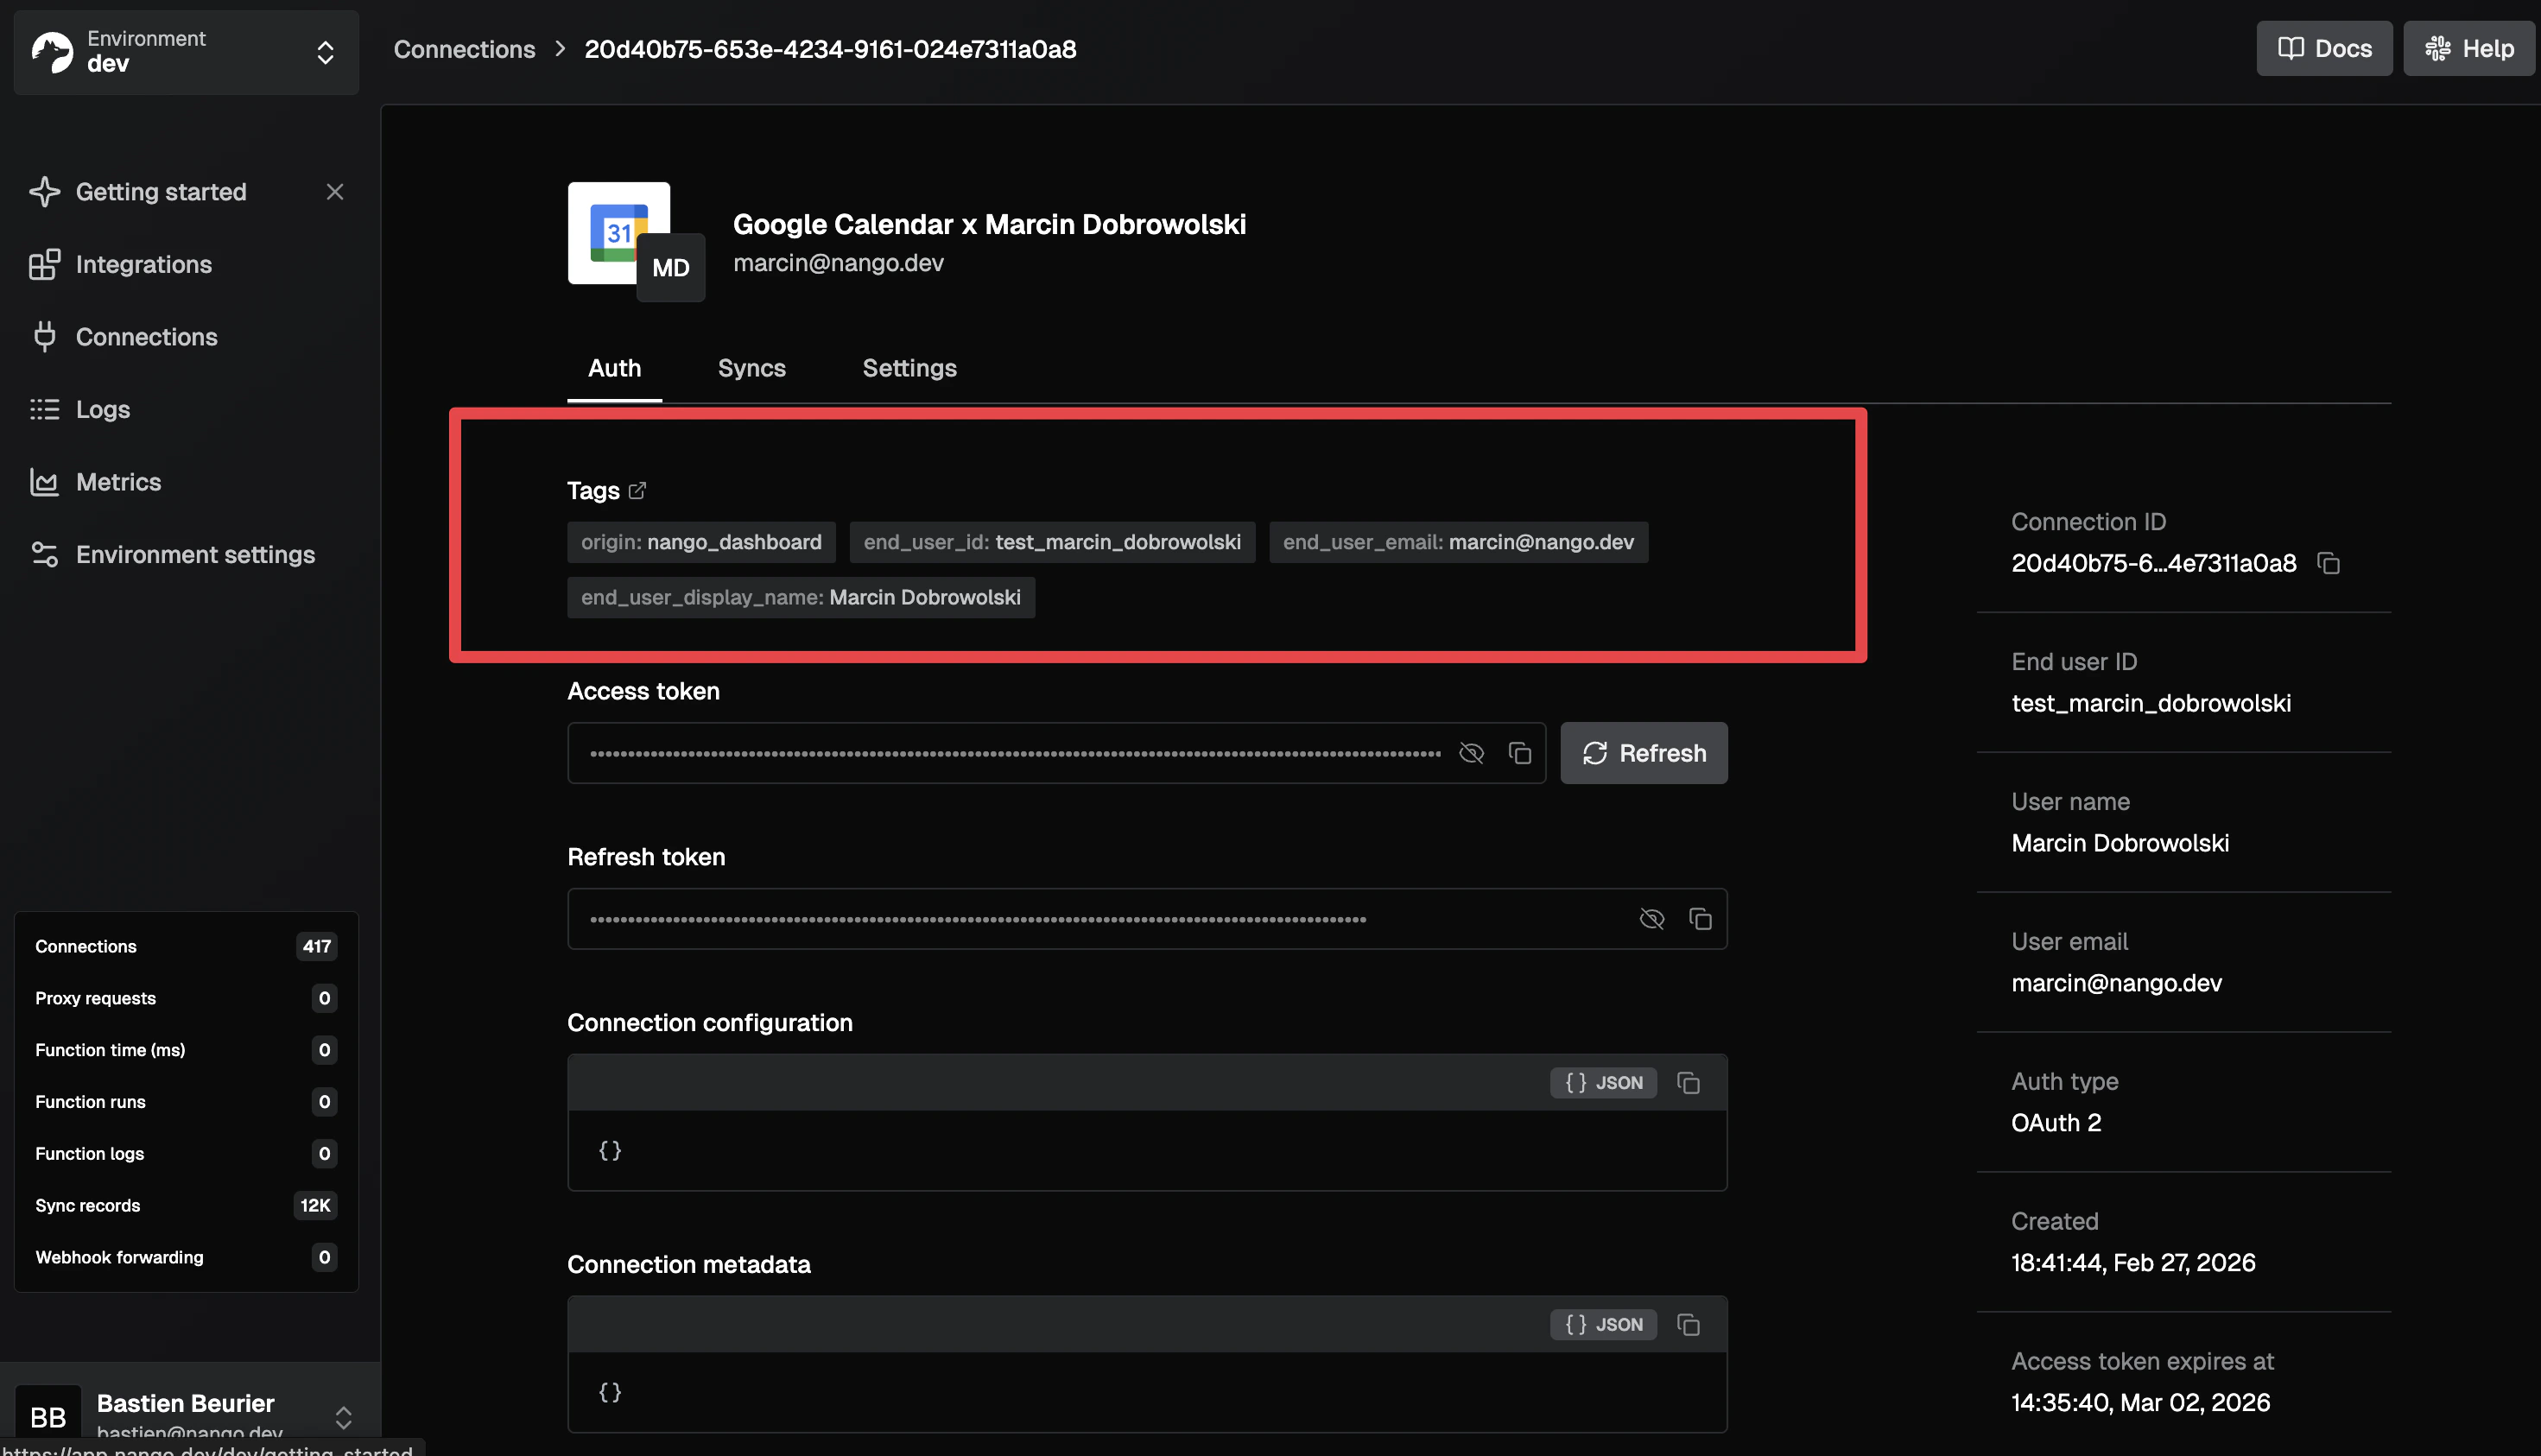Screen dimensions: 2541x1456
Task: Open the Tags documentation link
Action: [x=638, y=490]
